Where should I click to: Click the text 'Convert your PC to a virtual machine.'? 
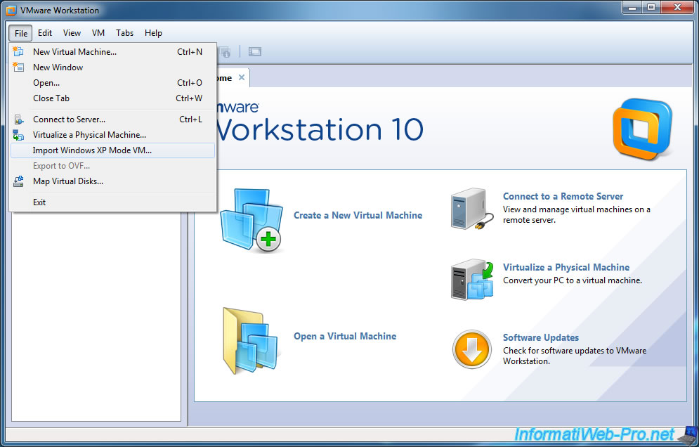pyautogui.click(x=573, y=280)
